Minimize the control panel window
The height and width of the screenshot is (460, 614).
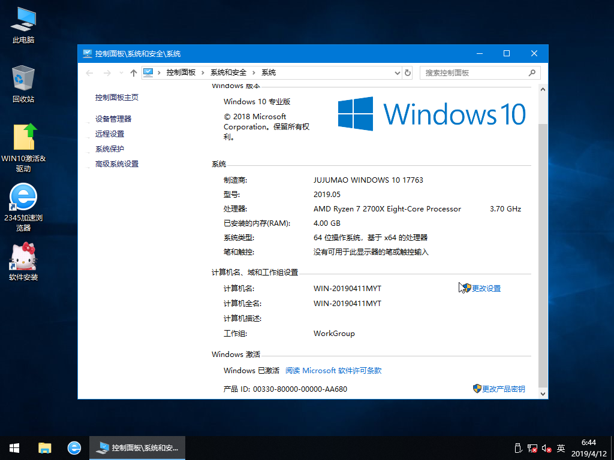click(x=480, y=53)
